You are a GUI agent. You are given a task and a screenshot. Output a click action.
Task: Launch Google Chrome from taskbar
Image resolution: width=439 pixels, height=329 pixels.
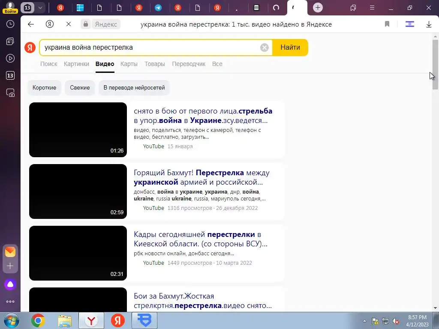[x=38, y=320]
